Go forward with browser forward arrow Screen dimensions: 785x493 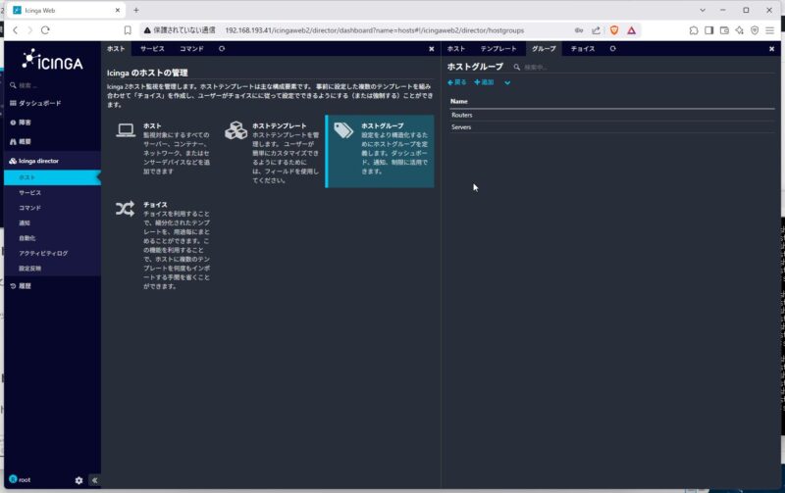point(30,30)
